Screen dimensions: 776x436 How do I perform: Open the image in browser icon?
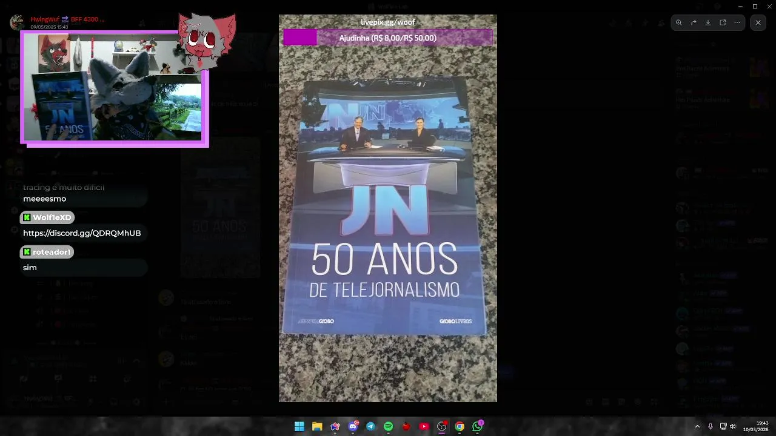coord(723,22)
